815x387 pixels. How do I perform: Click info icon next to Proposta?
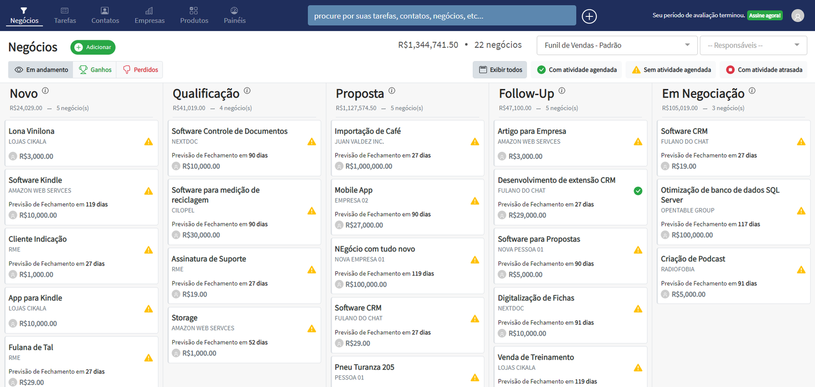(x=392, y=91)
